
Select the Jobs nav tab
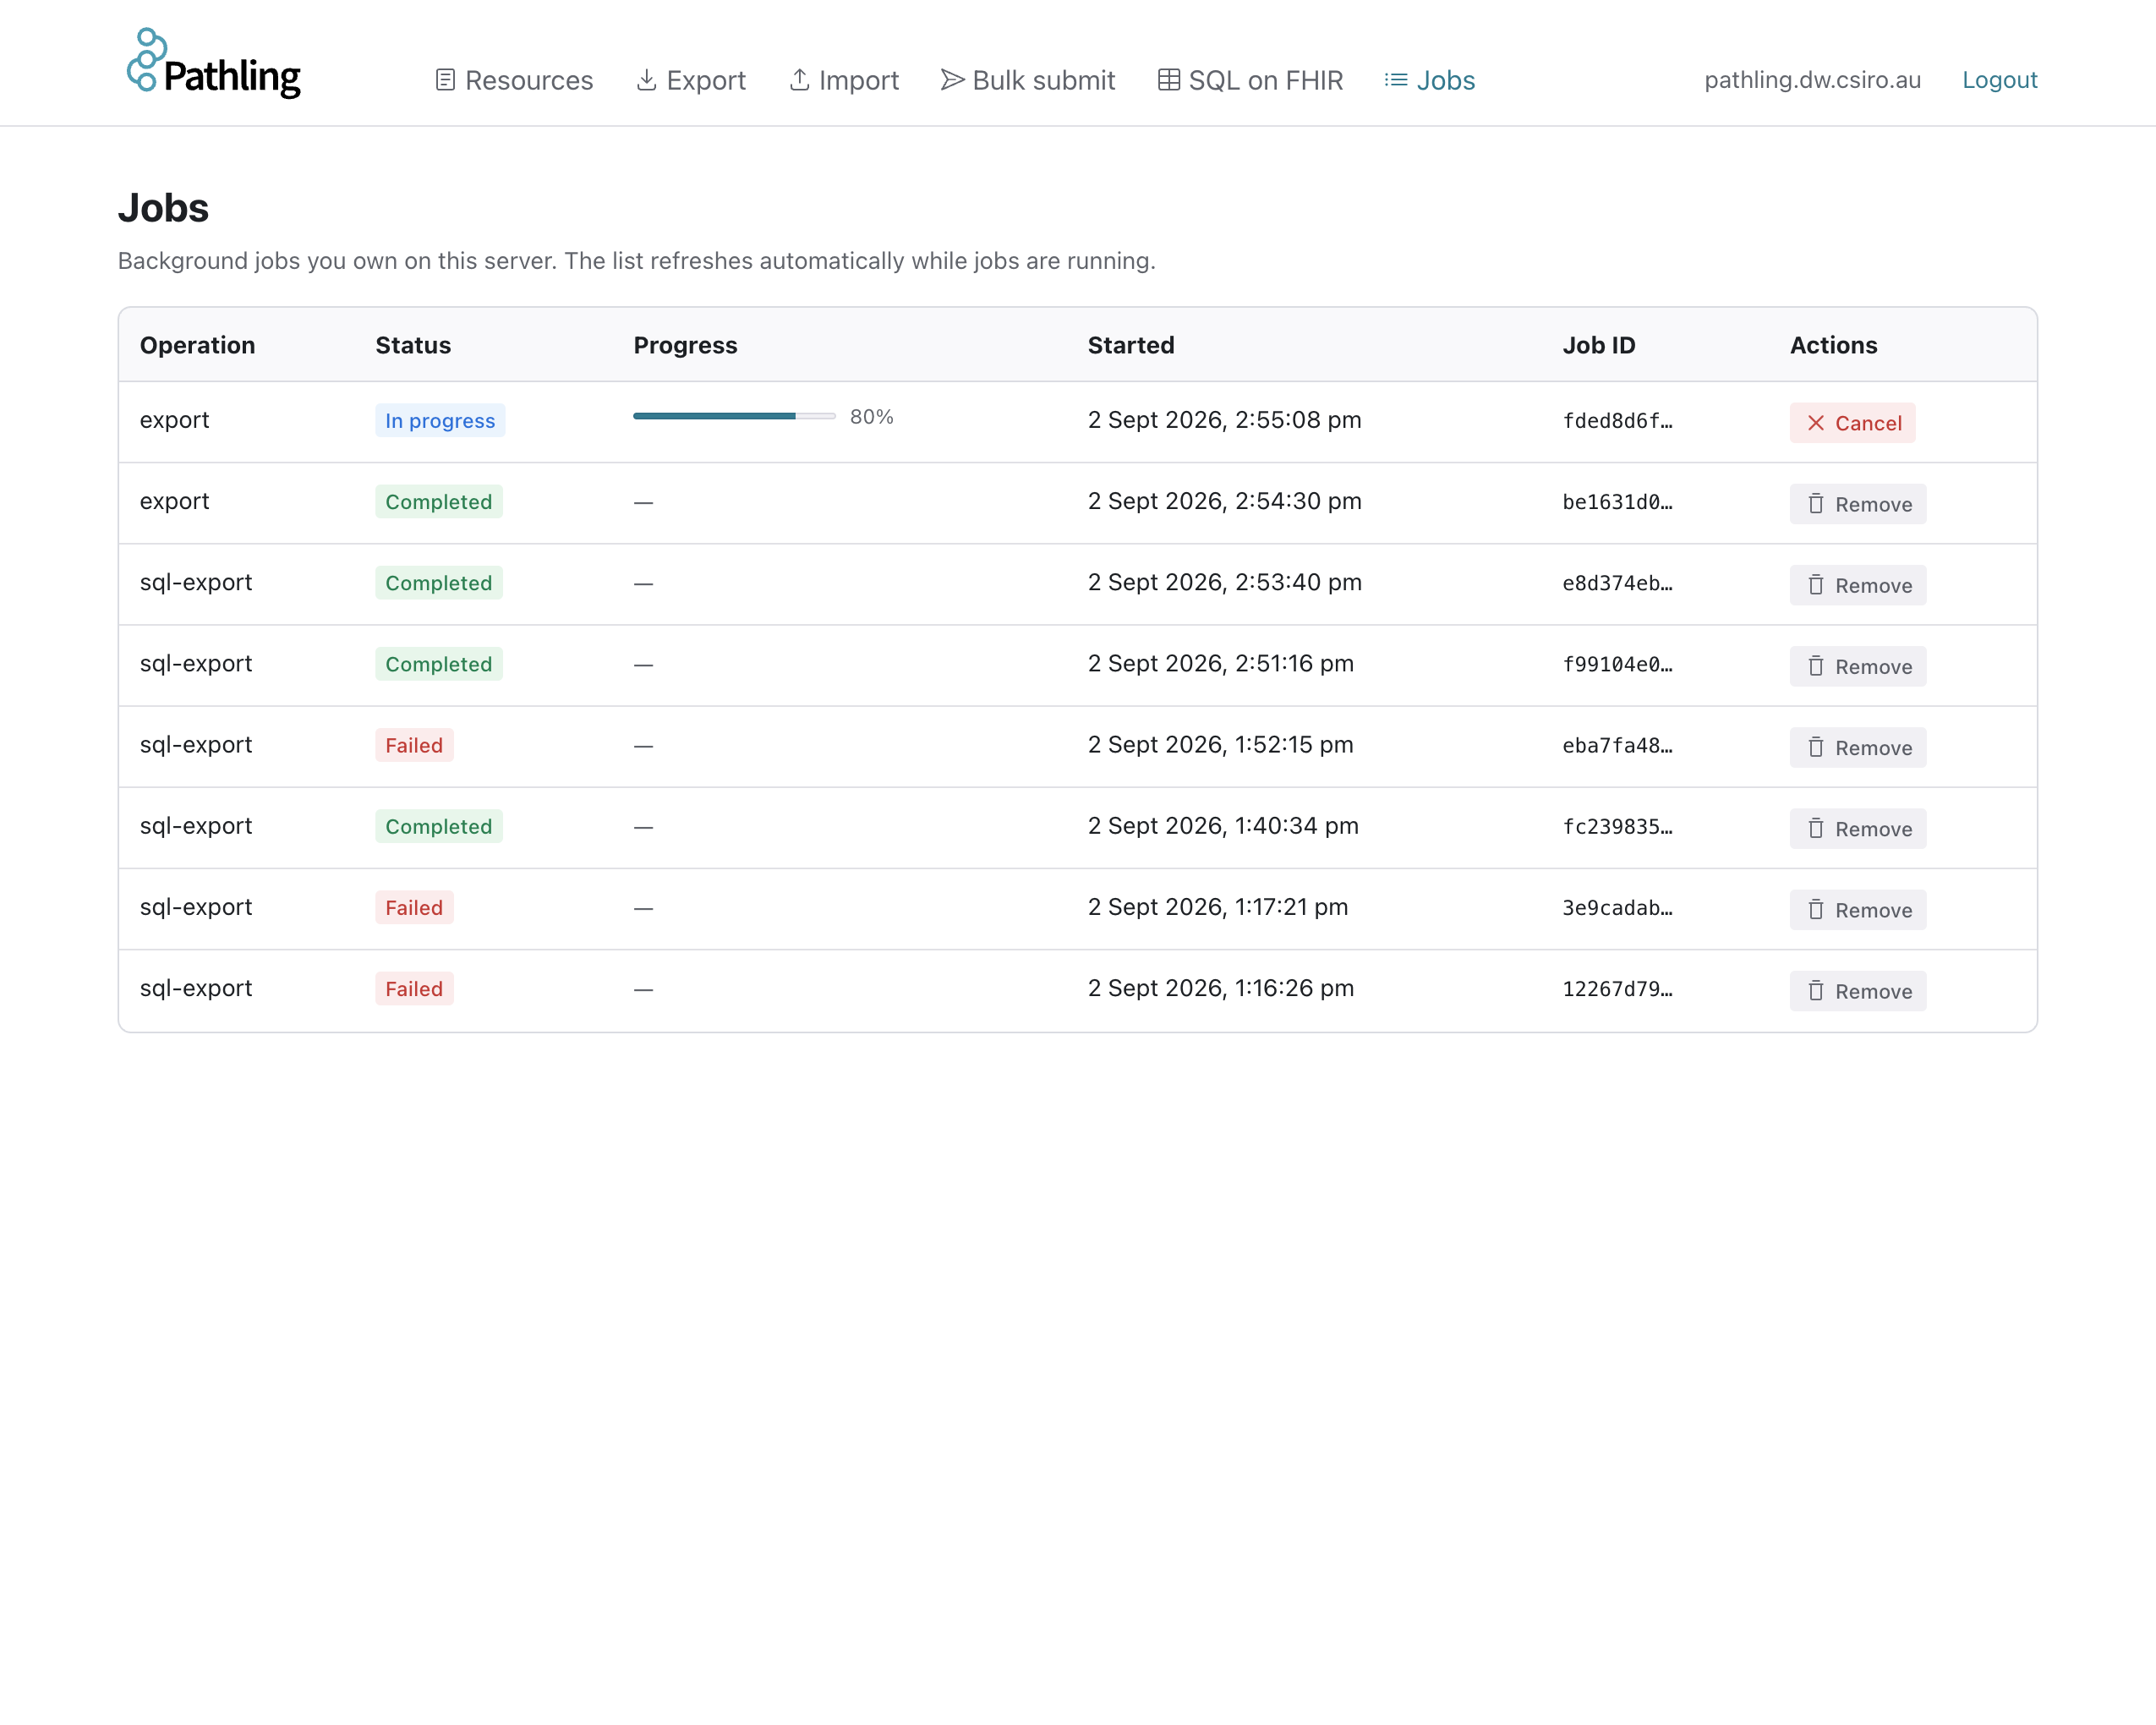(1430, 80)
